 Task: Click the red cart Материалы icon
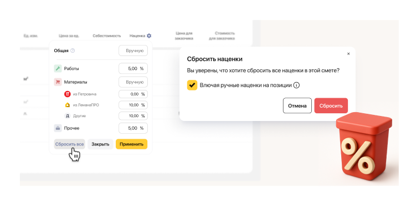click(58, 82)
